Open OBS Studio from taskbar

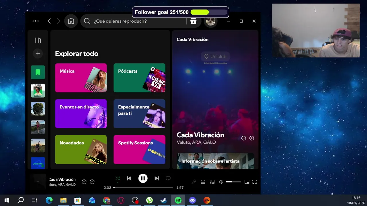coord(135,200)
